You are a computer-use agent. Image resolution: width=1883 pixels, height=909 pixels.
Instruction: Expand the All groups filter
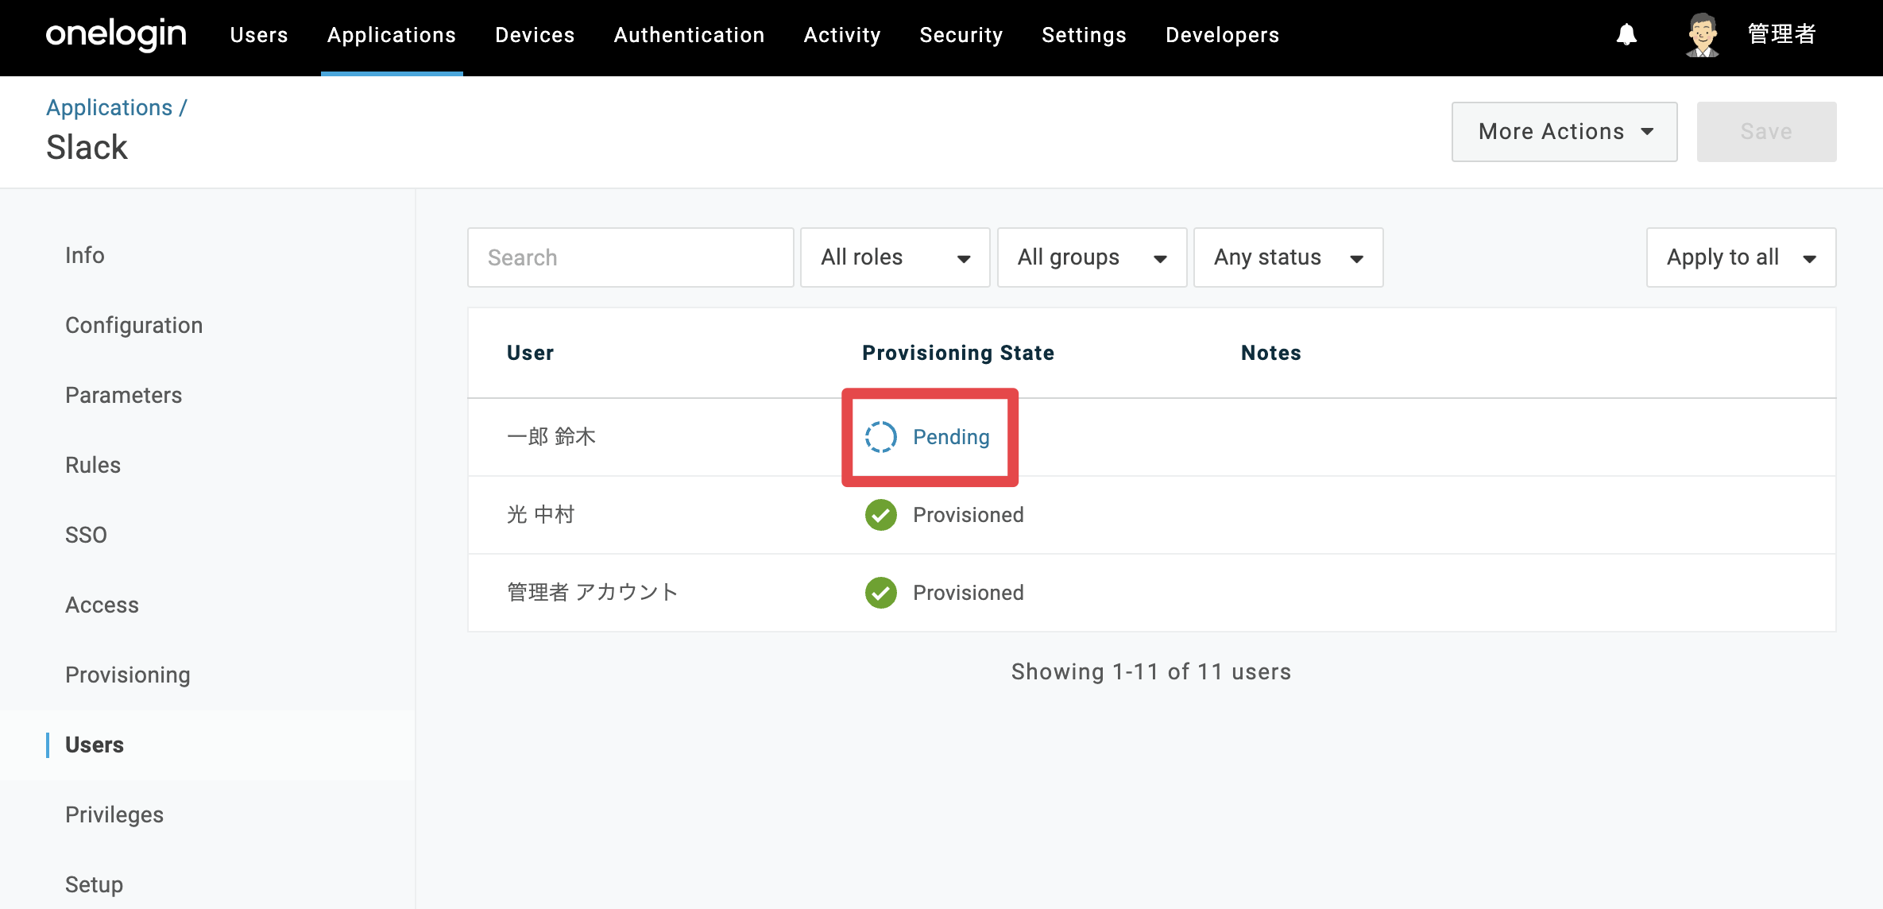1092,257
